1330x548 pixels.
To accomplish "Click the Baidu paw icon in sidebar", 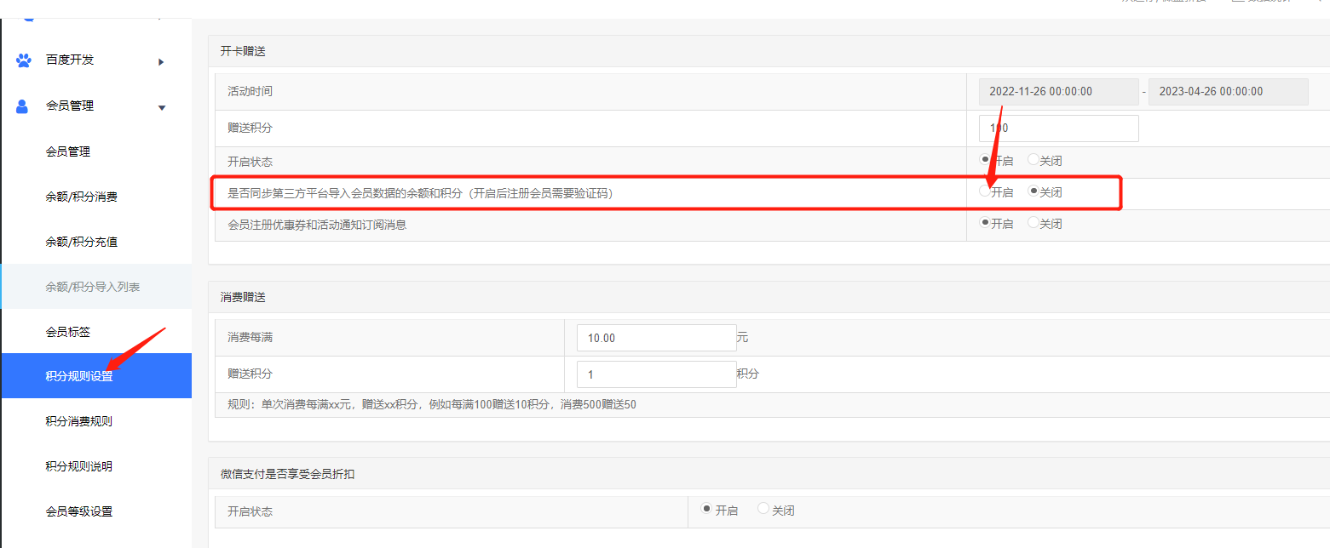I will click(x=24, y=60).
